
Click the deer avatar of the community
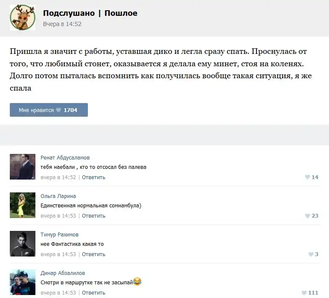click(x=22, y=18)
